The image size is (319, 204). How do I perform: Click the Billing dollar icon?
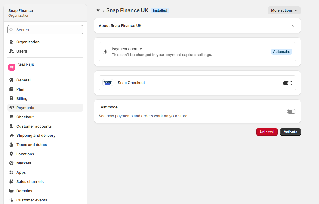click(11, 98)
